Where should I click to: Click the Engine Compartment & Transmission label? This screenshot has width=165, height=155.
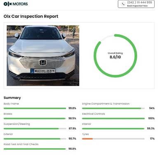tap(106, 104)
